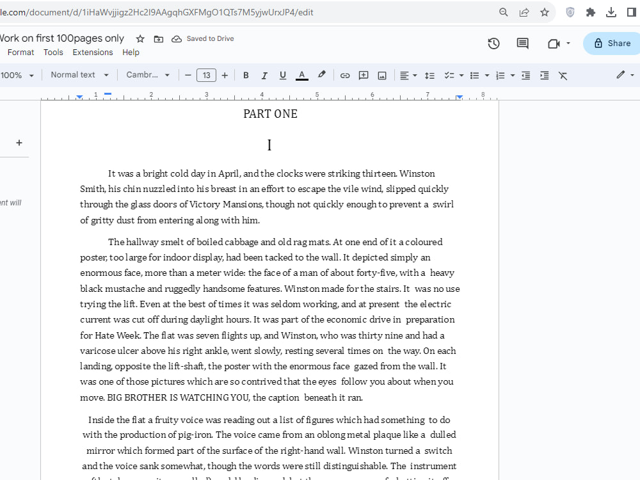Add a comment
640x480 pixels.
[364, 75]
